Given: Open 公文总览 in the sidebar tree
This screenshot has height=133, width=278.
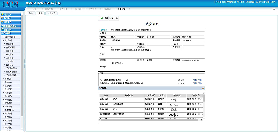Looking at the screenshot, I should pyautogui.click(x=9, y=65).
